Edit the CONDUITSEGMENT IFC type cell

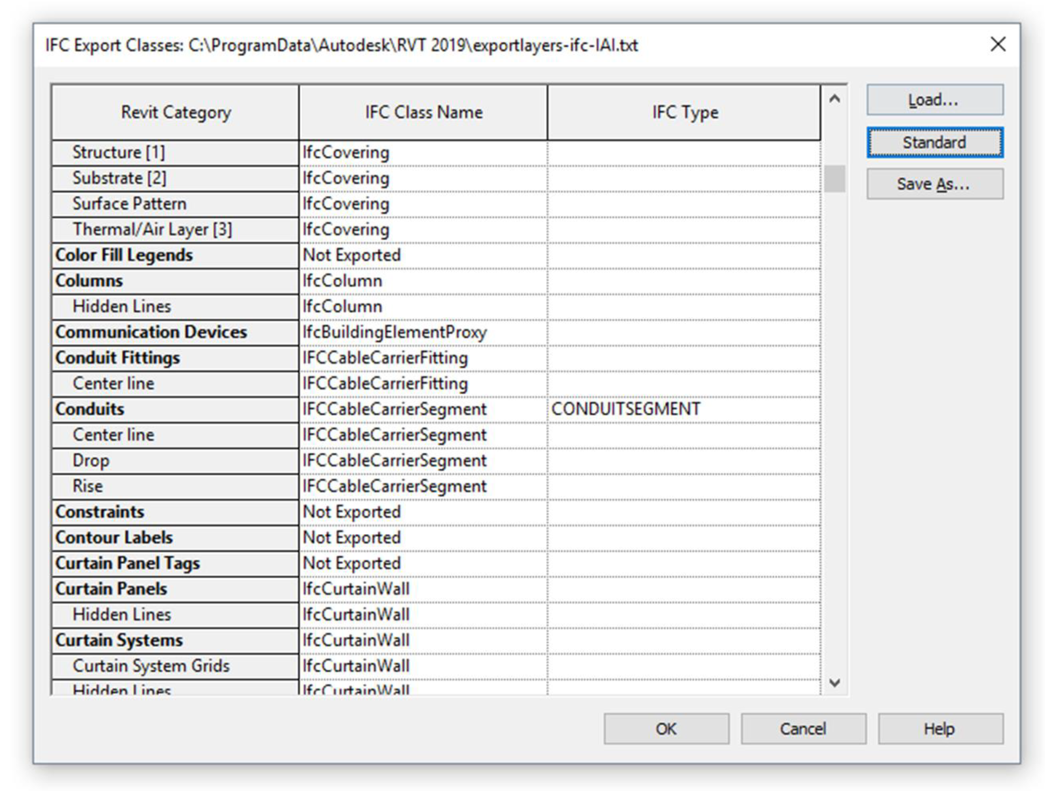(683, 409)
